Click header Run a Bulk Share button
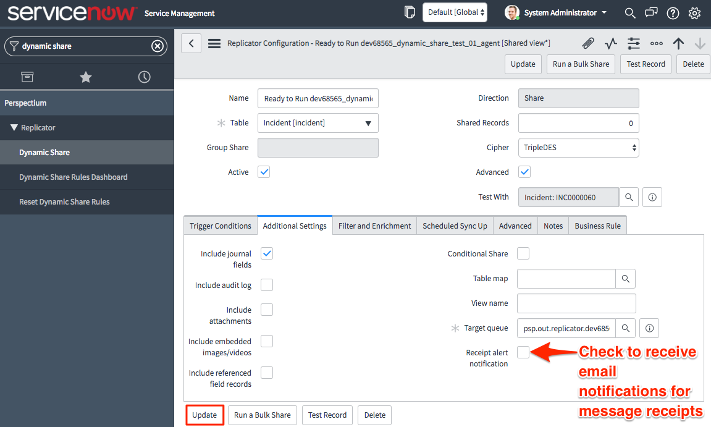This screenshot has height=427, width=711. [581, 64]
